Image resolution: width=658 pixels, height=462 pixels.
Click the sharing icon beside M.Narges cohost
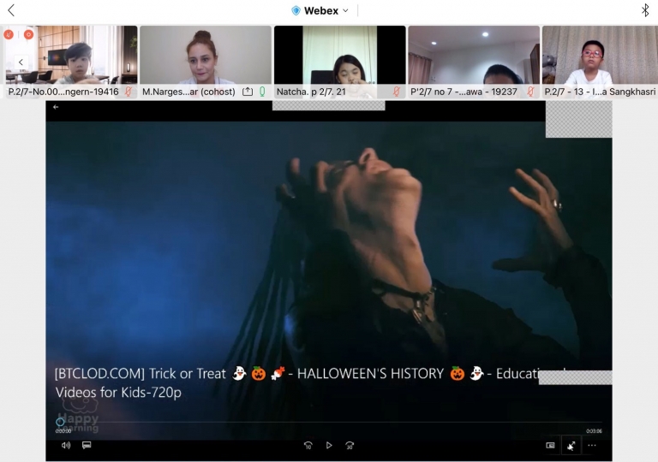[x=248, y=92]
